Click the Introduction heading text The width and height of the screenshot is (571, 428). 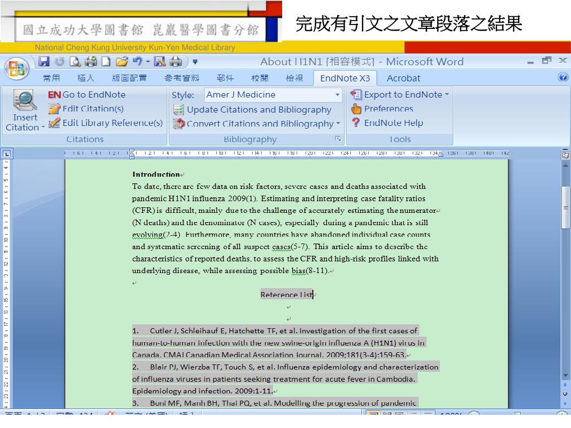click(x=156, y=174)
